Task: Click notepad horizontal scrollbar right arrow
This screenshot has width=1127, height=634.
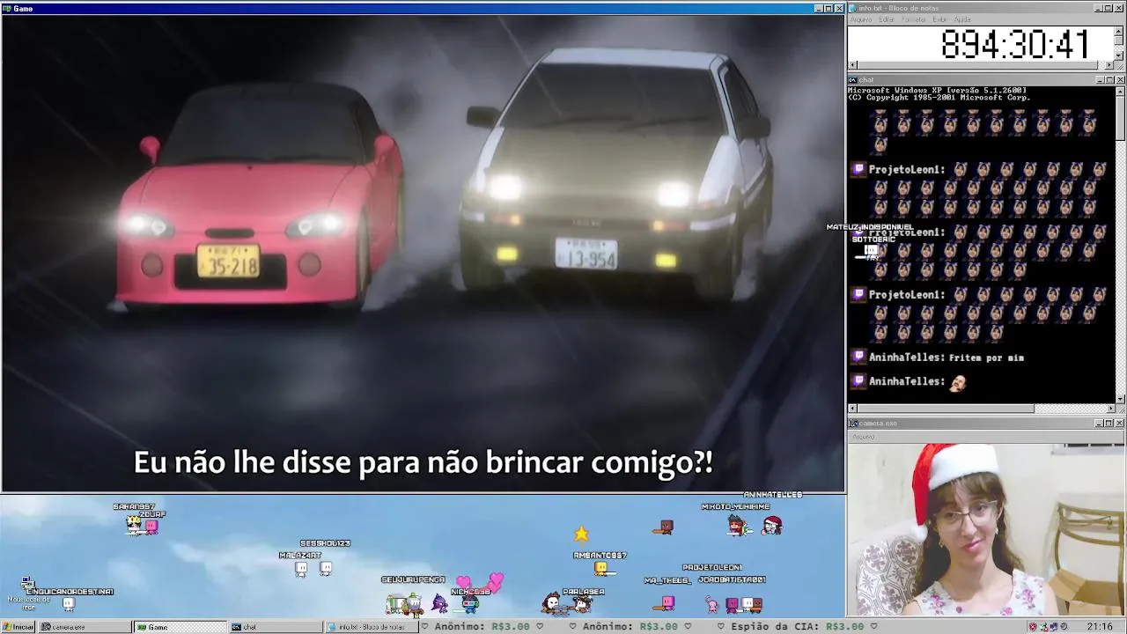Action: pyautogui.click(x=1109, y=65)
